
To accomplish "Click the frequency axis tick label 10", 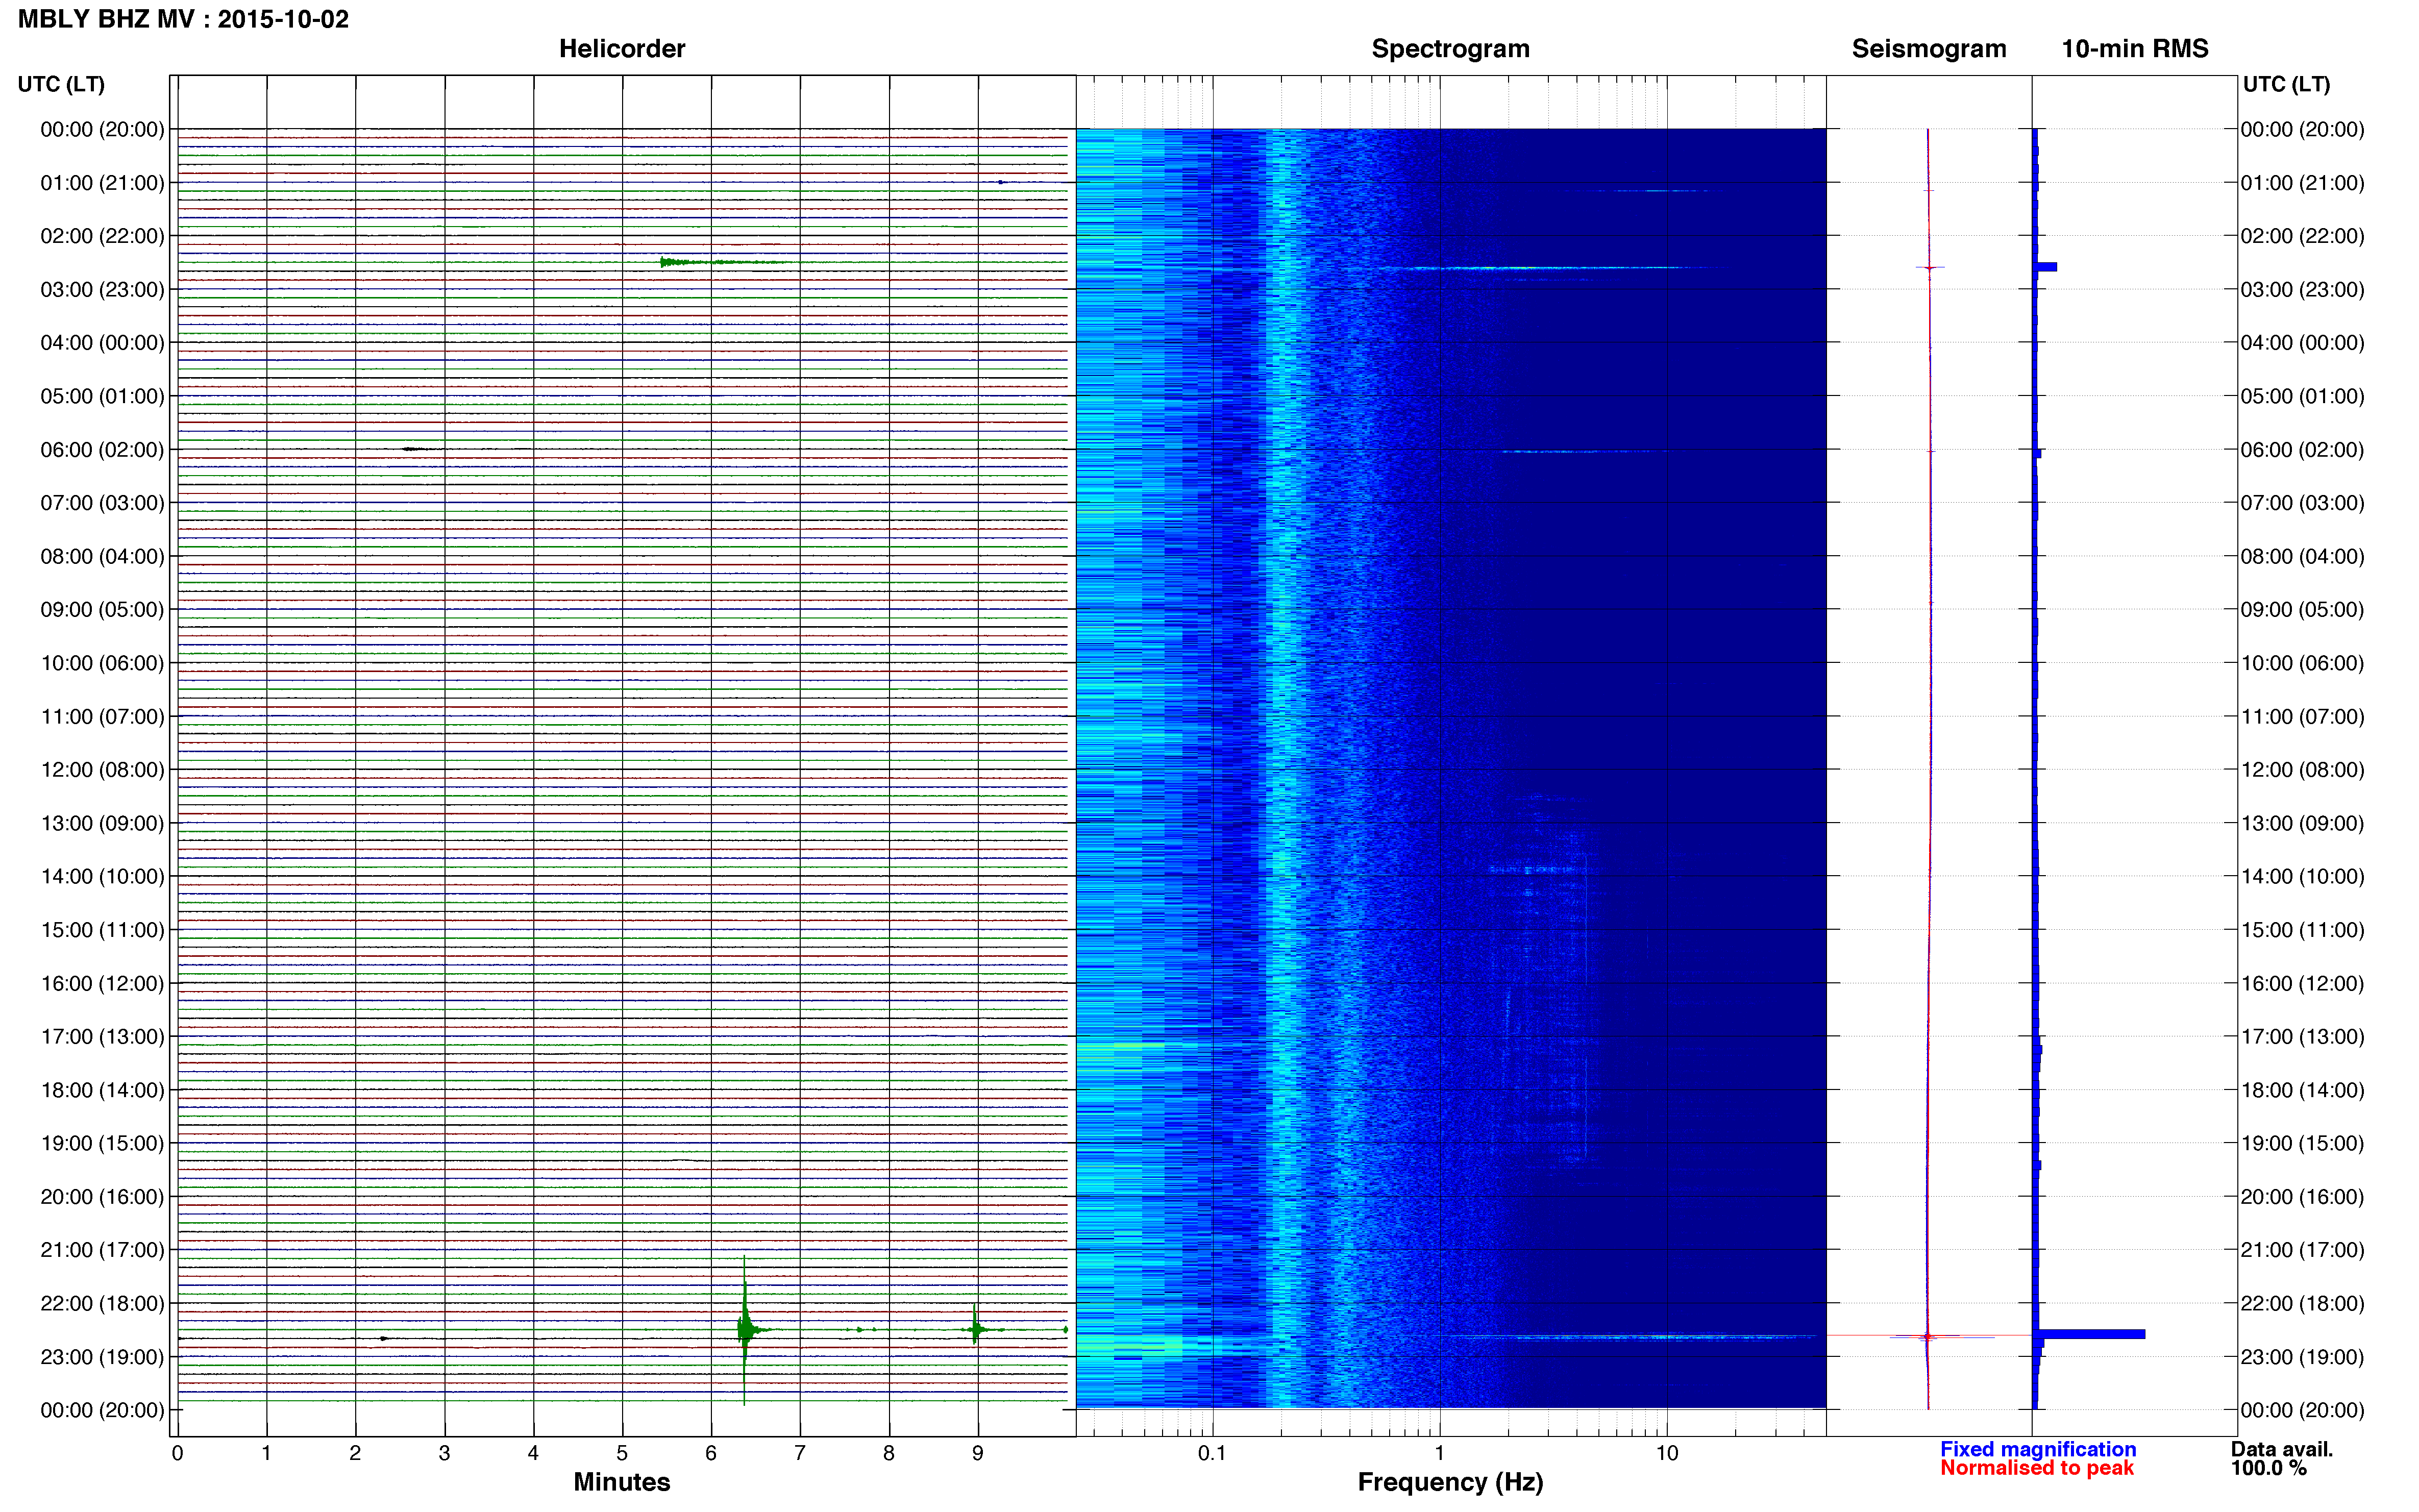I will (x=1667, y=1453).
